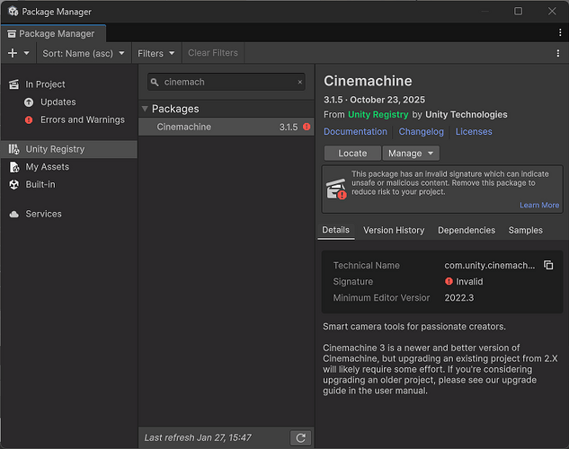
Task: Collapse the Packages group
Action: [x=146, y=109]
